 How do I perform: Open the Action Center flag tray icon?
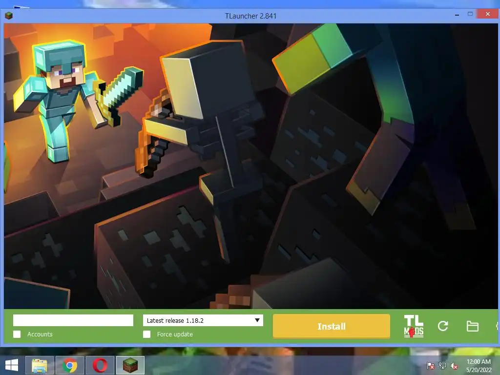(x=431, y=366)
